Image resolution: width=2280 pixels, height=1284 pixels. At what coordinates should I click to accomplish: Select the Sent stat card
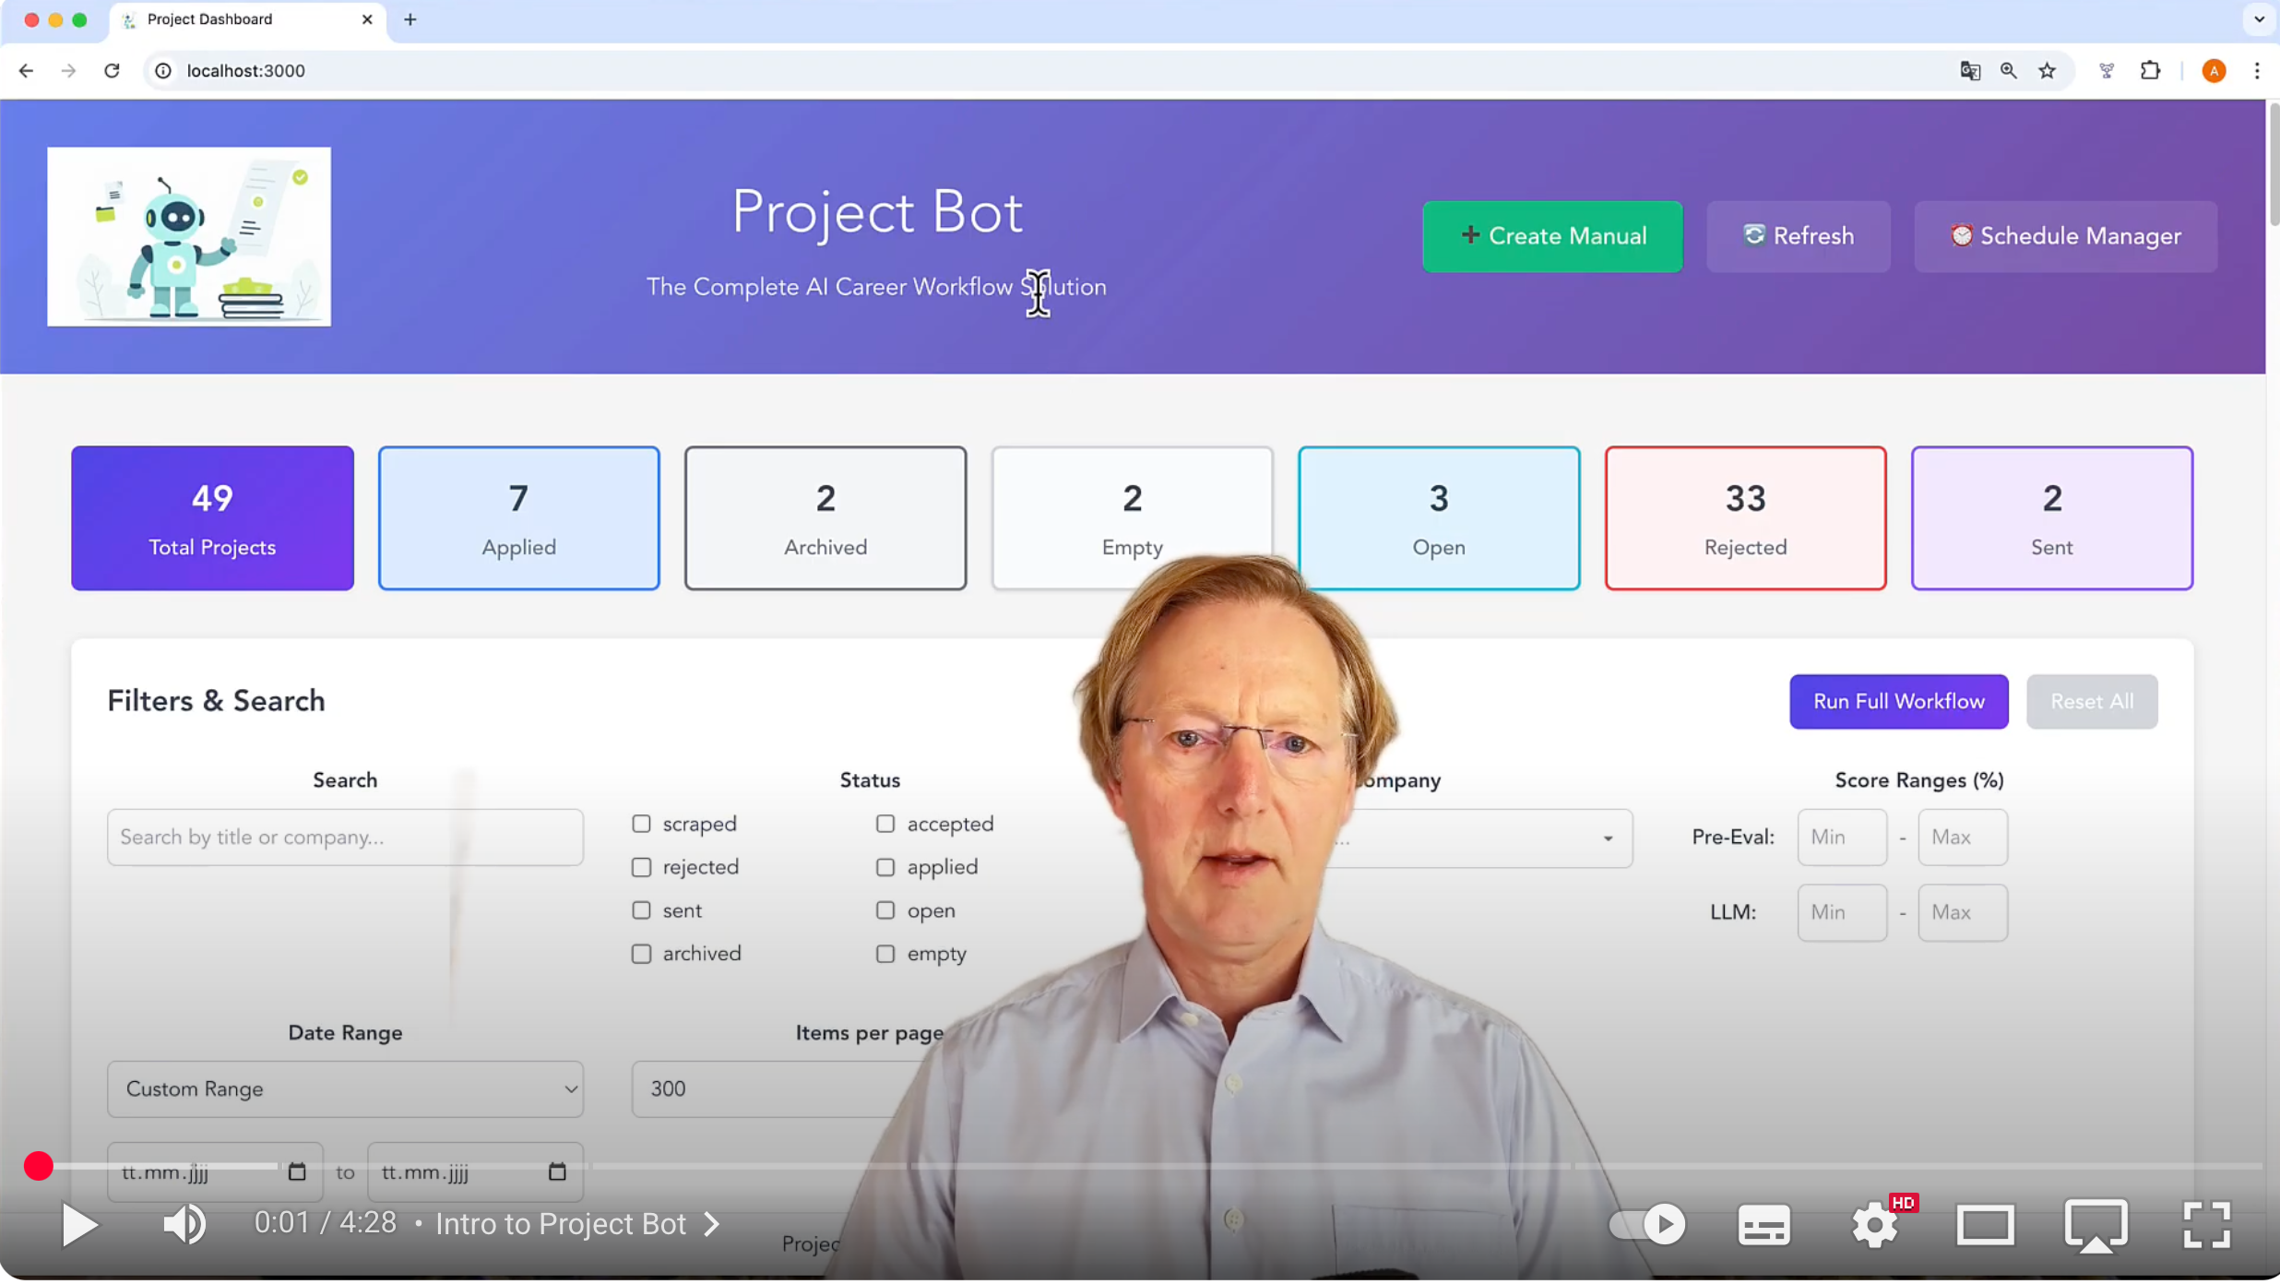pyautogui.click(x=2052, y=518)
